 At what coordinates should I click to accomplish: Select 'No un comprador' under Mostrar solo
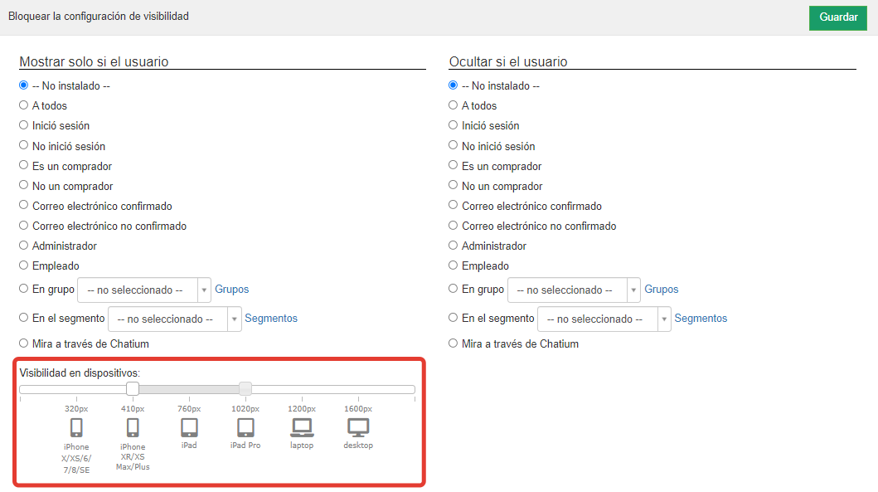23,185
